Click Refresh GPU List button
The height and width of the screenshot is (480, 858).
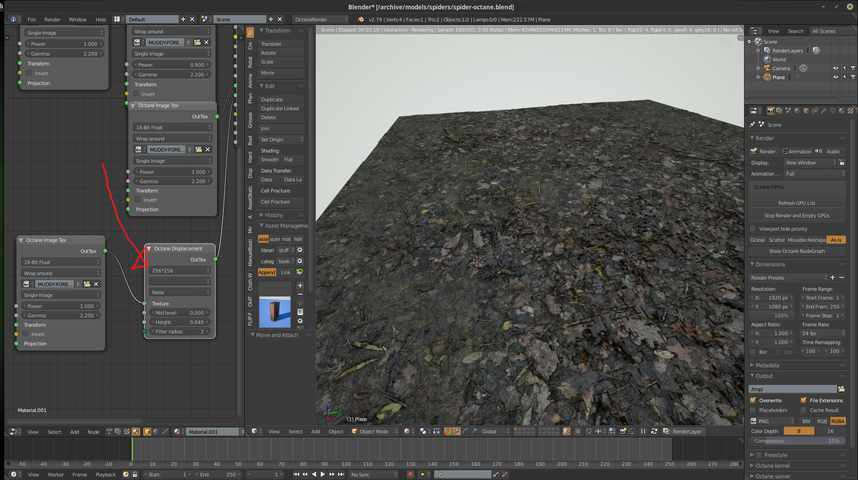797,203
